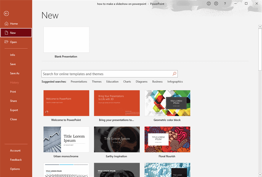Click the scrollbar down arrow

point(260,175)
